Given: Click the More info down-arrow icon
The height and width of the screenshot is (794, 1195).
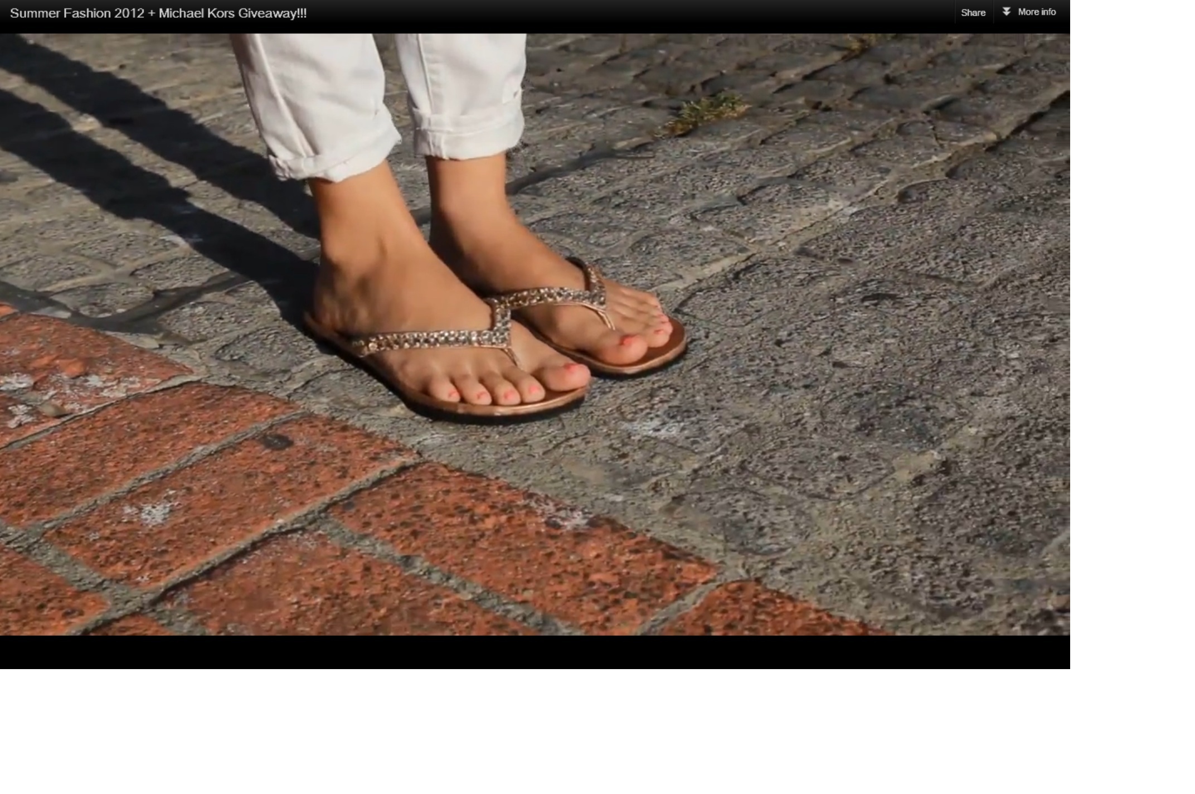Looking at the screenshot, I should click(x=1006, y=12).
